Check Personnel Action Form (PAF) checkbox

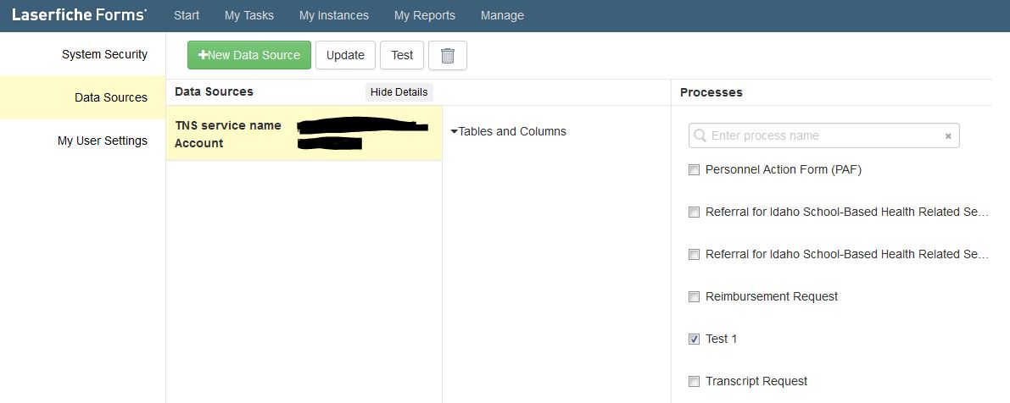click(x=694, y=169)
